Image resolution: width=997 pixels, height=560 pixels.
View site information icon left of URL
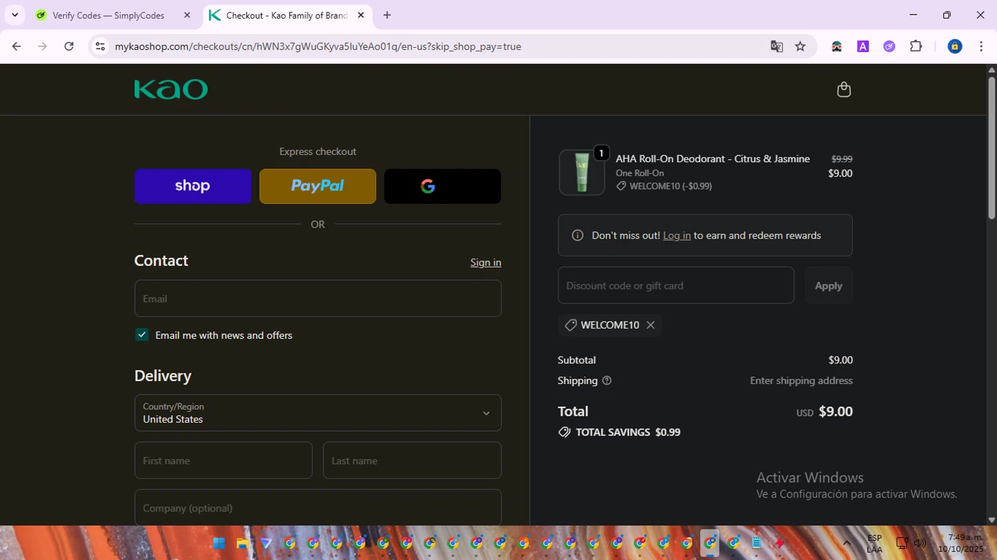(x=100, y=47)
